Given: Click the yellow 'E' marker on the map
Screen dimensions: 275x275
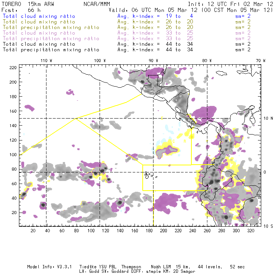Looking at the screenshot, I should coord(162,118).
